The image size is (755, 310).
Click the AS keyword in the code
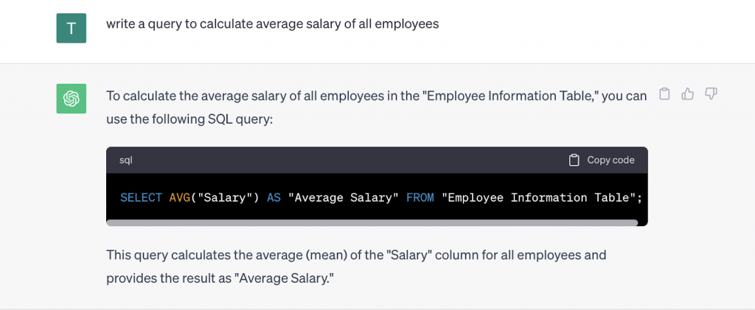point(274,197)
